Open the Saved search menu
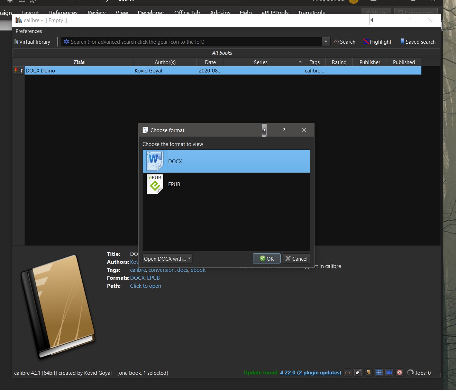456x390 pixels. pyautogui.click(x=418, y=42)
